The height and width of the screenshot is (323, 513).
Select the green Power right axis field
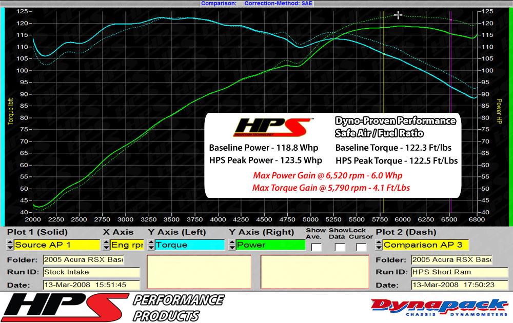270,245
